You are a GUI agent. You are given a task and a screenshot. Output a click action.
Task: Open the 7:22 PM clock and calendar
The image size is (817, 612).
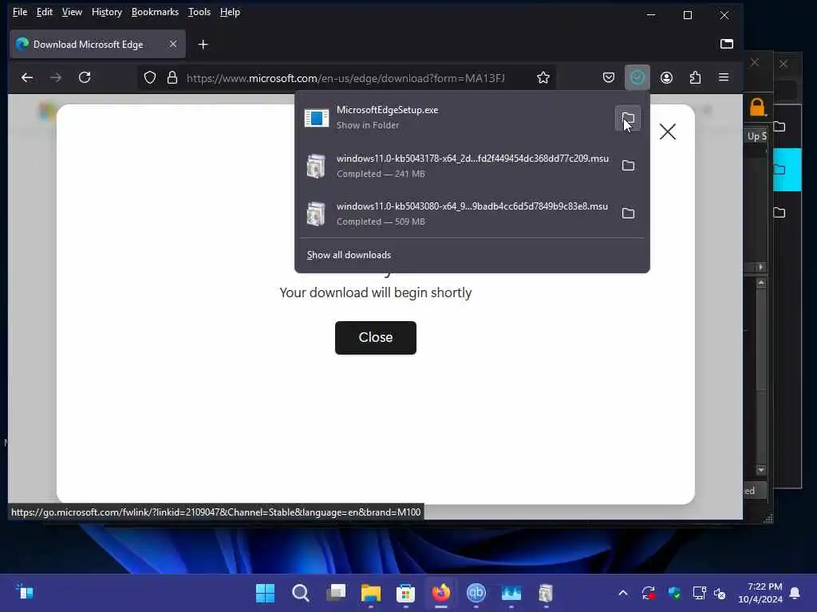(x=760, y=593)
